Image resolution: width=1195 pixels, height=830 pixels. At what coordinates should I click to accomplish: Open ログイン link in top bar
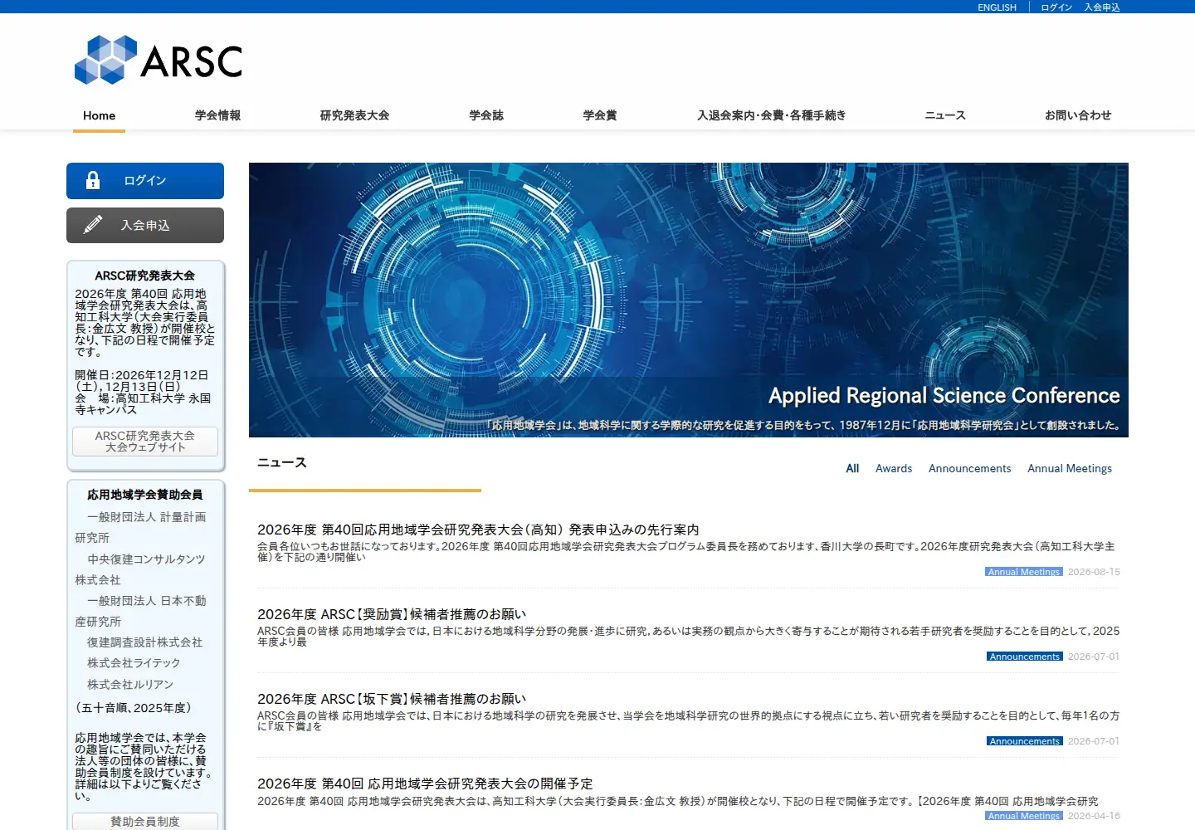click(x=1056, y=7)
